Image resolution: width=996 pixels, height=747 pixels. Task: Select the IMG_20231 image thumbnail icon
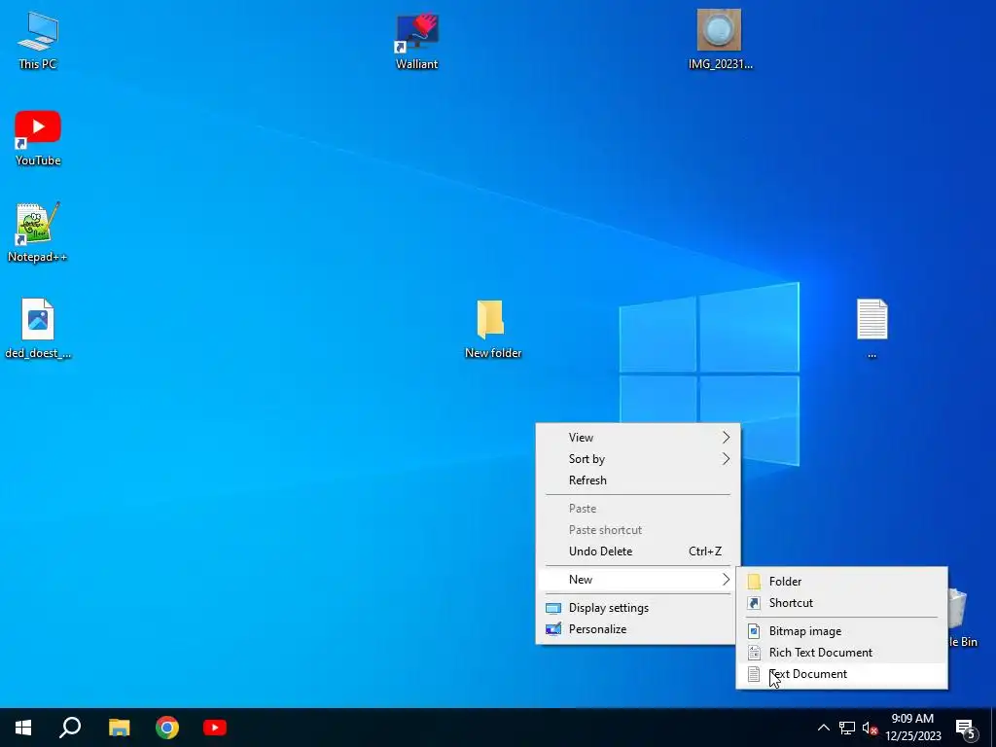[x=720, y=39]
